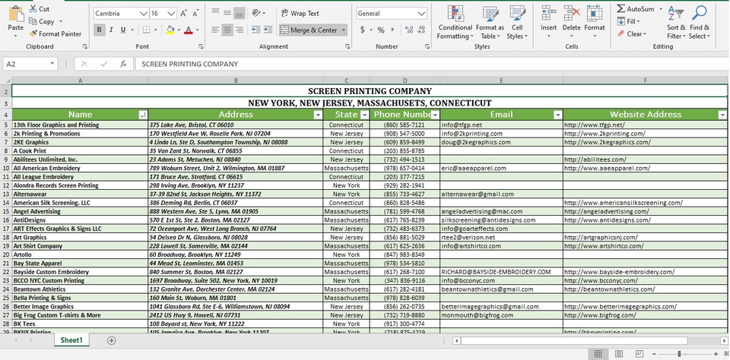The width and height of the screenshot is (730, 360).
Task: Click the AutoSum sigma icon
Action: click(621, 9)
